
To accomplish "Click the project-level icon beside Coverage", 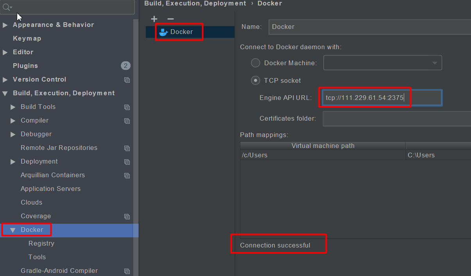I will [x=127, y=216].
